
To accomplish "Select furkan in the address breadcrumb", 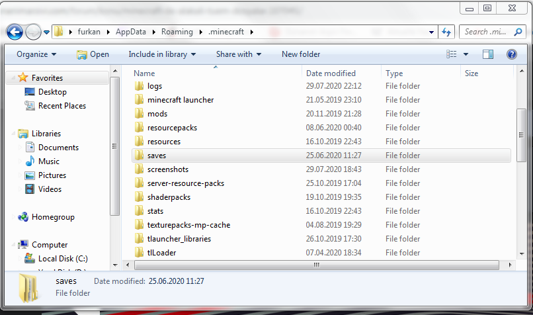I will (89, 32).
